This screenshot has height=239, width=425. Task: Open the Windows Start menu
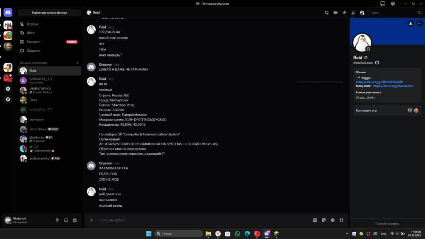[149, 233]
